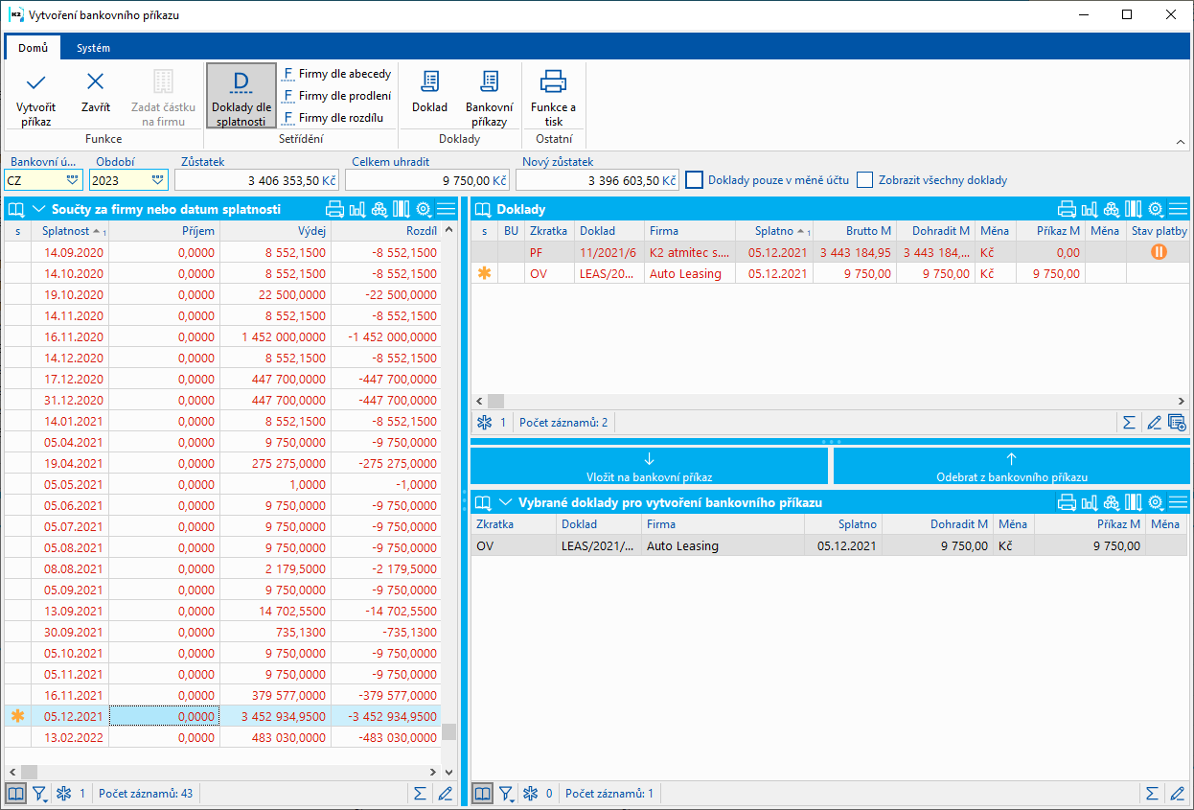The width and height of the screenshot is (1194, 810).
Task: Click Odebrat z bankovního příkazu button
Action: (x=1011, y=467)
